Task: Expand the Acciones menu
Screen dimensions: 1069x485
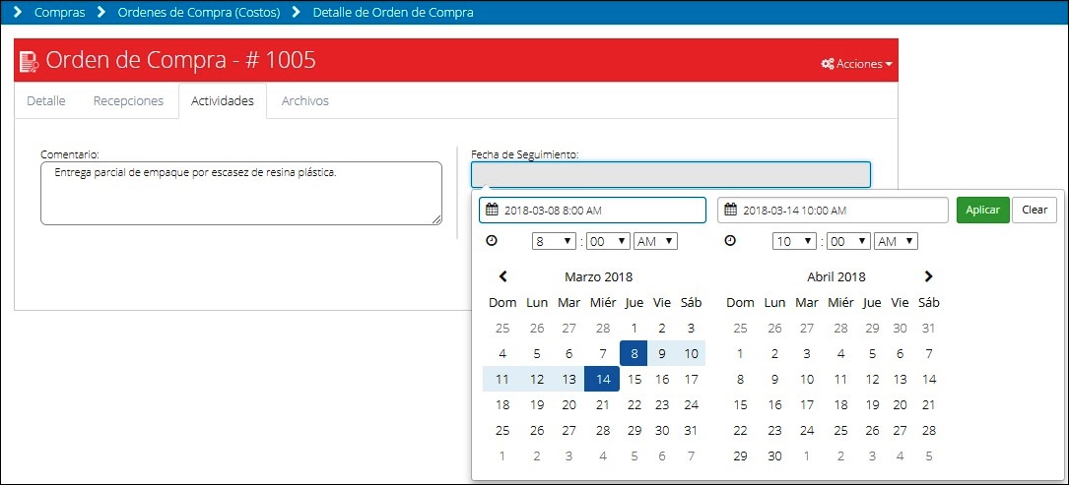Action: [857, 63]
